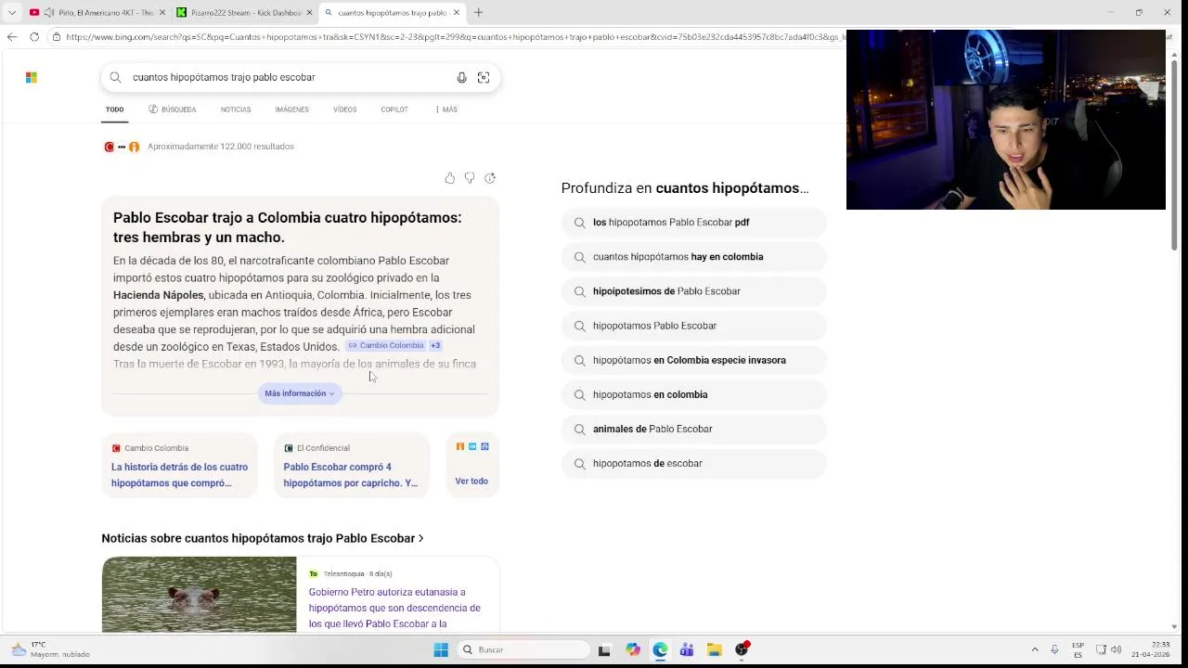This screenshot has width=1188, height=668.
Task: Open volume control in system tray
Action: click(x=1116, y=649)
